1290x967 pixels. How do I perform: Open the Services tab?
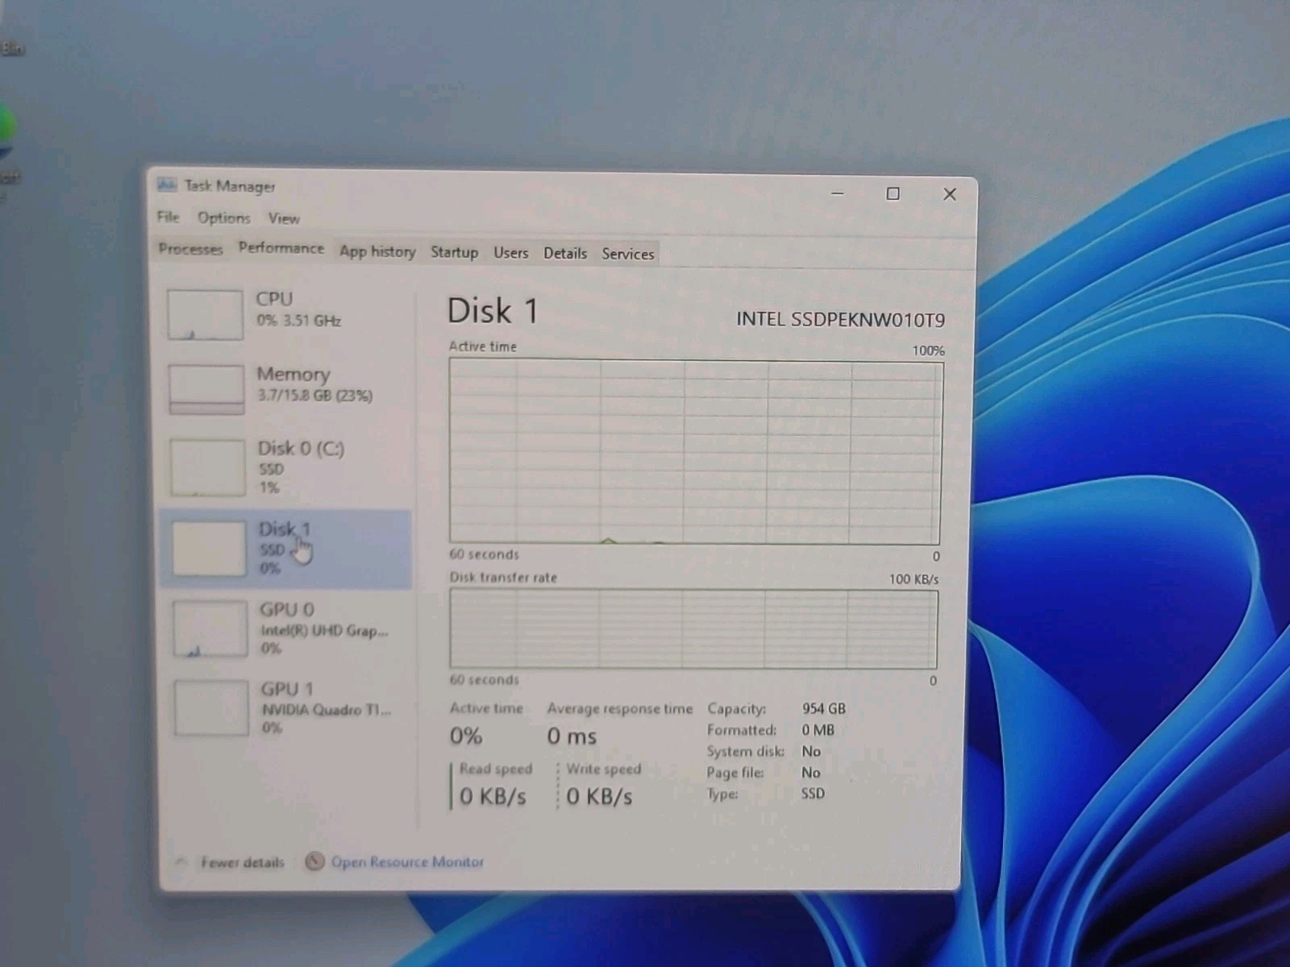[x=627, y=254]
